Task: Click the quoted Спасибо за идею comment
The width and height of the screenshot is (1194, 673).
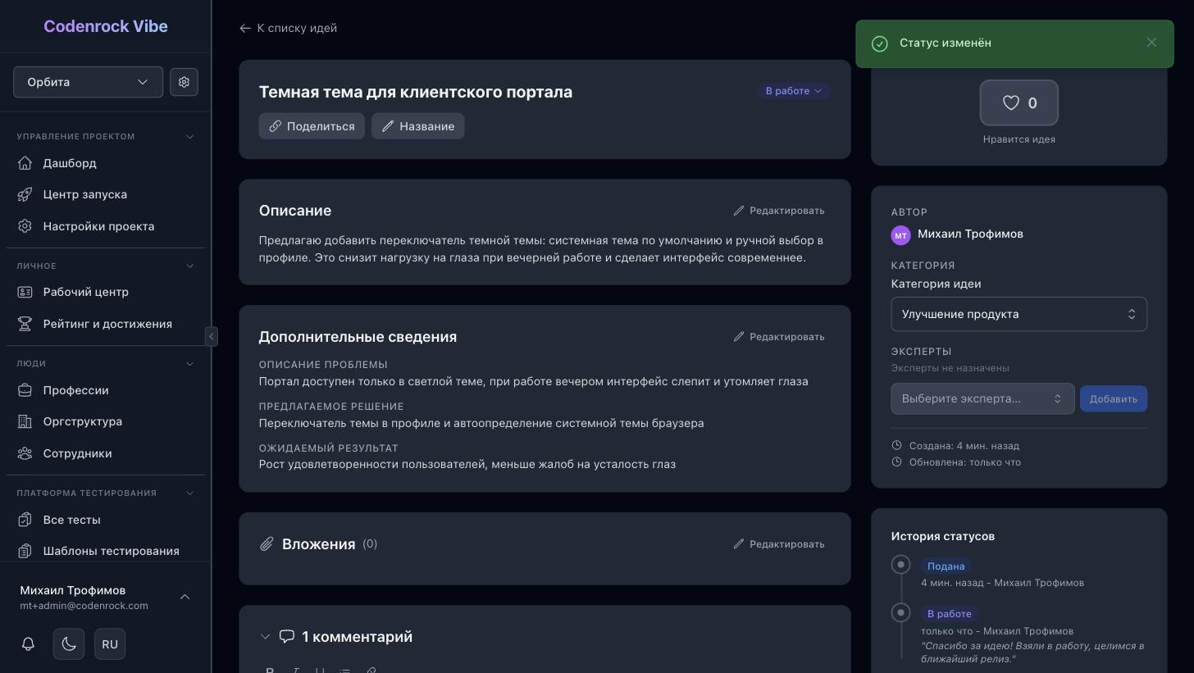Action: 1032,653
